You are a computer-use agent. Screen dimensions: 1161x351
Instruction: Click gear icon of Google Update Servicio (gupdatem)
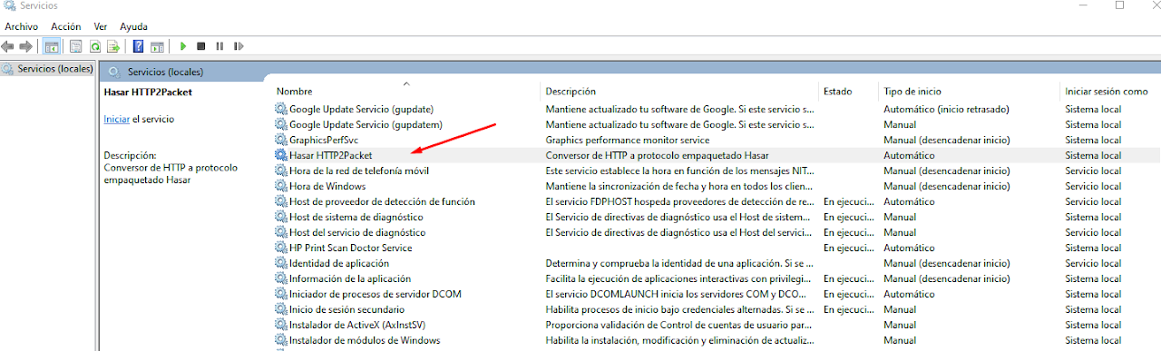point(281,124)
